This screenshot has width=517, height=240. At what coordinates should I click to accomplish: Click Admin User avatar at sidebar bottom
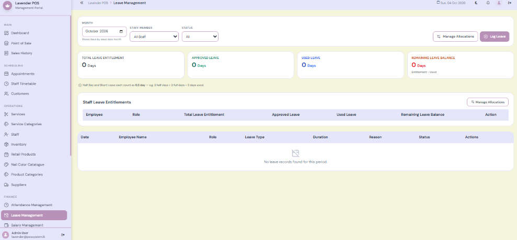coord(5,235)
